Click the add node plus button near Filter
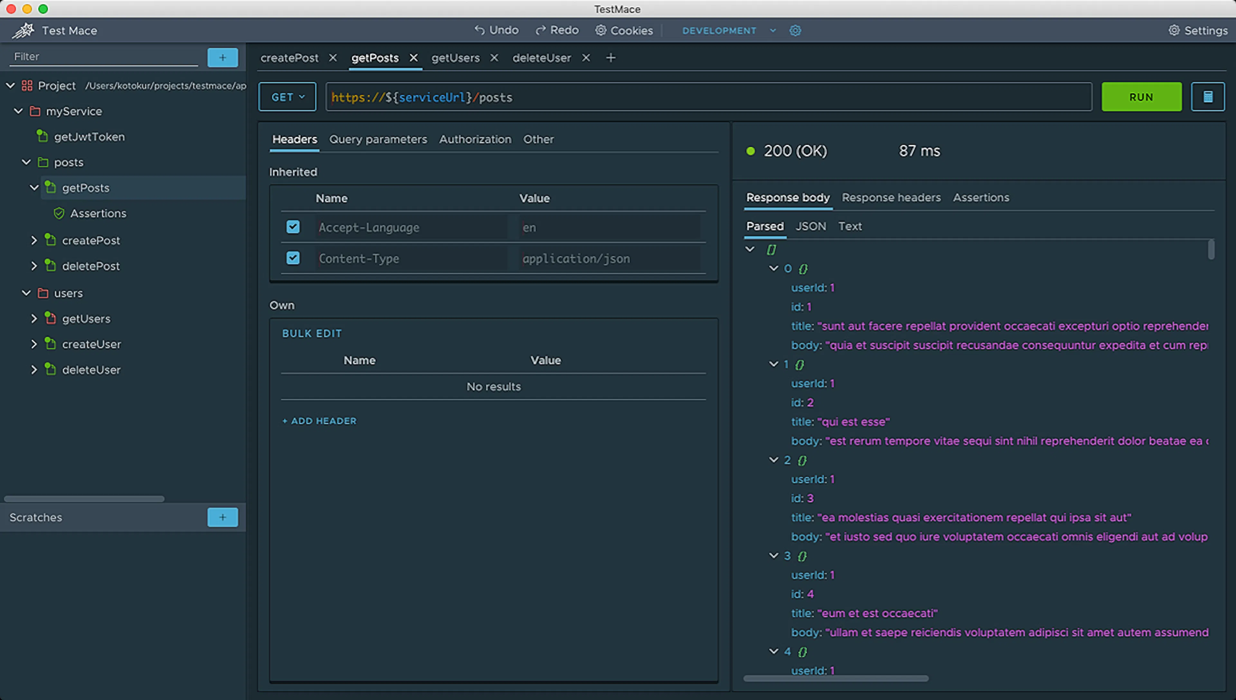The width and height of the screenshot is (1236, 700). pyautogui.click(x=222, y=57)
